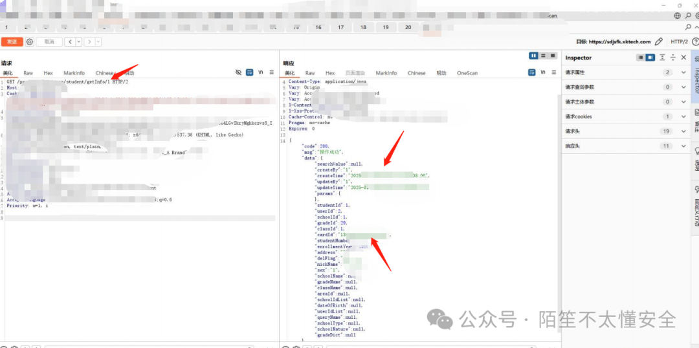Toggle word wrap in the request pane
The image size is (699, 348).
(x=250, y=72)
